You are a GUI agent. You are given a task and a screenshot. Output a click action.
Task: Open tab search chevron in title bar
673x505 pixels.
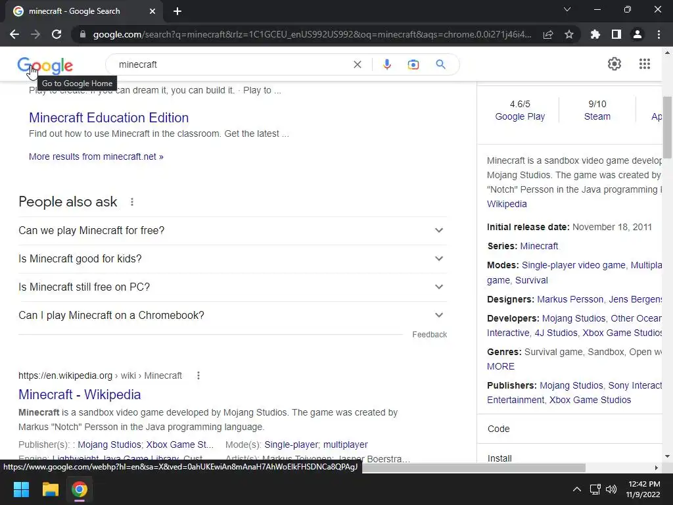[x=567, y=9]
